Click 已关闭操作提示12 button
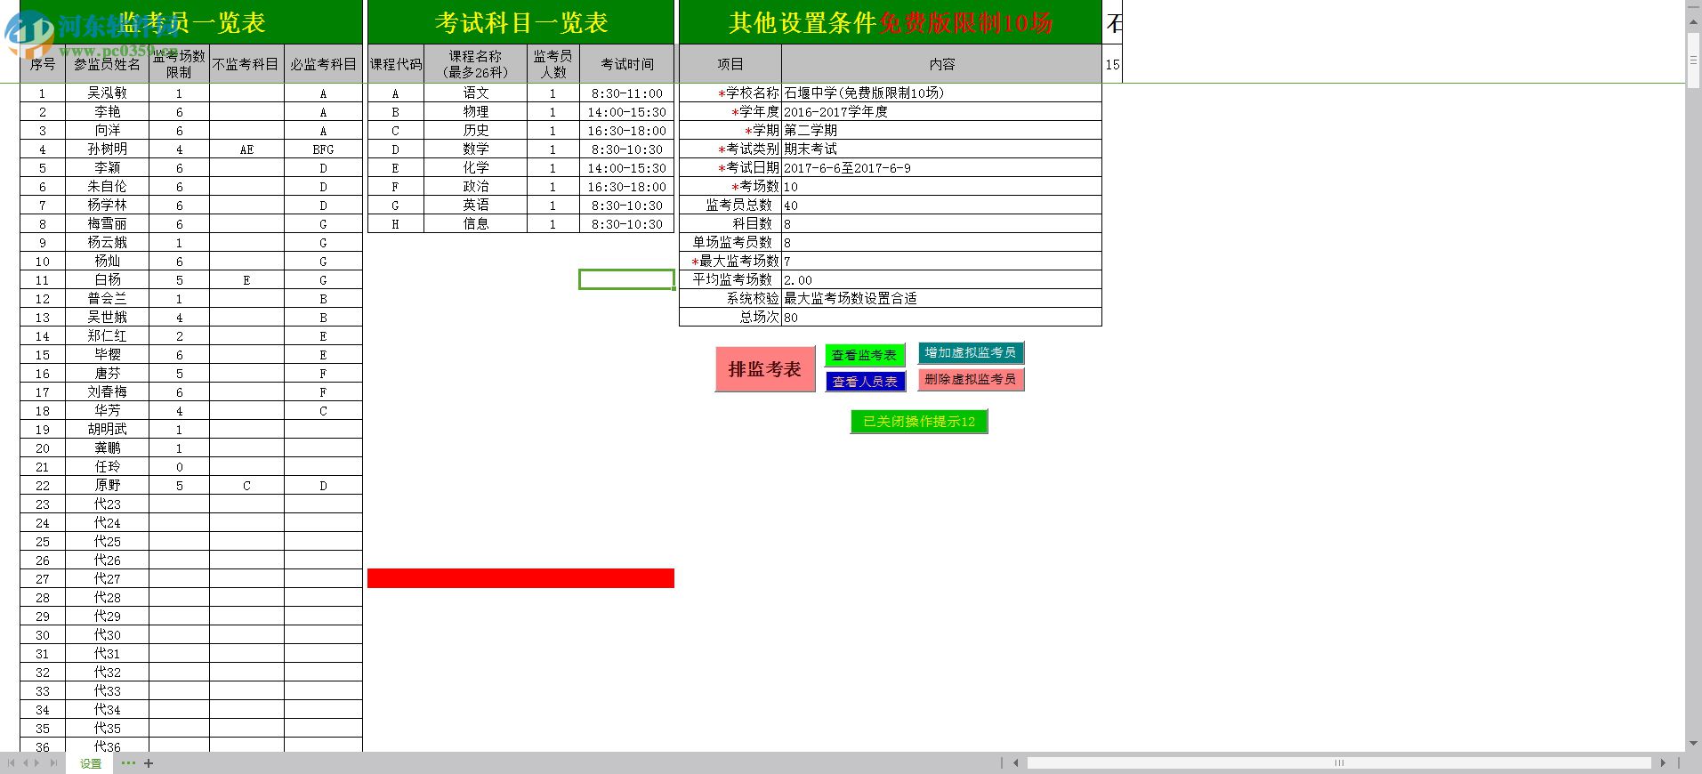Screen dimensions: 1702x774 pos(919,421)
